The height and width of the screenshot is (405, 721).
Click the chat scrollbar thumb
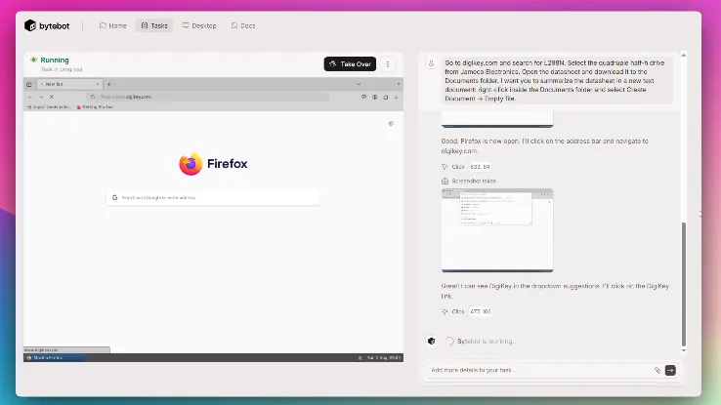point(684,284)
